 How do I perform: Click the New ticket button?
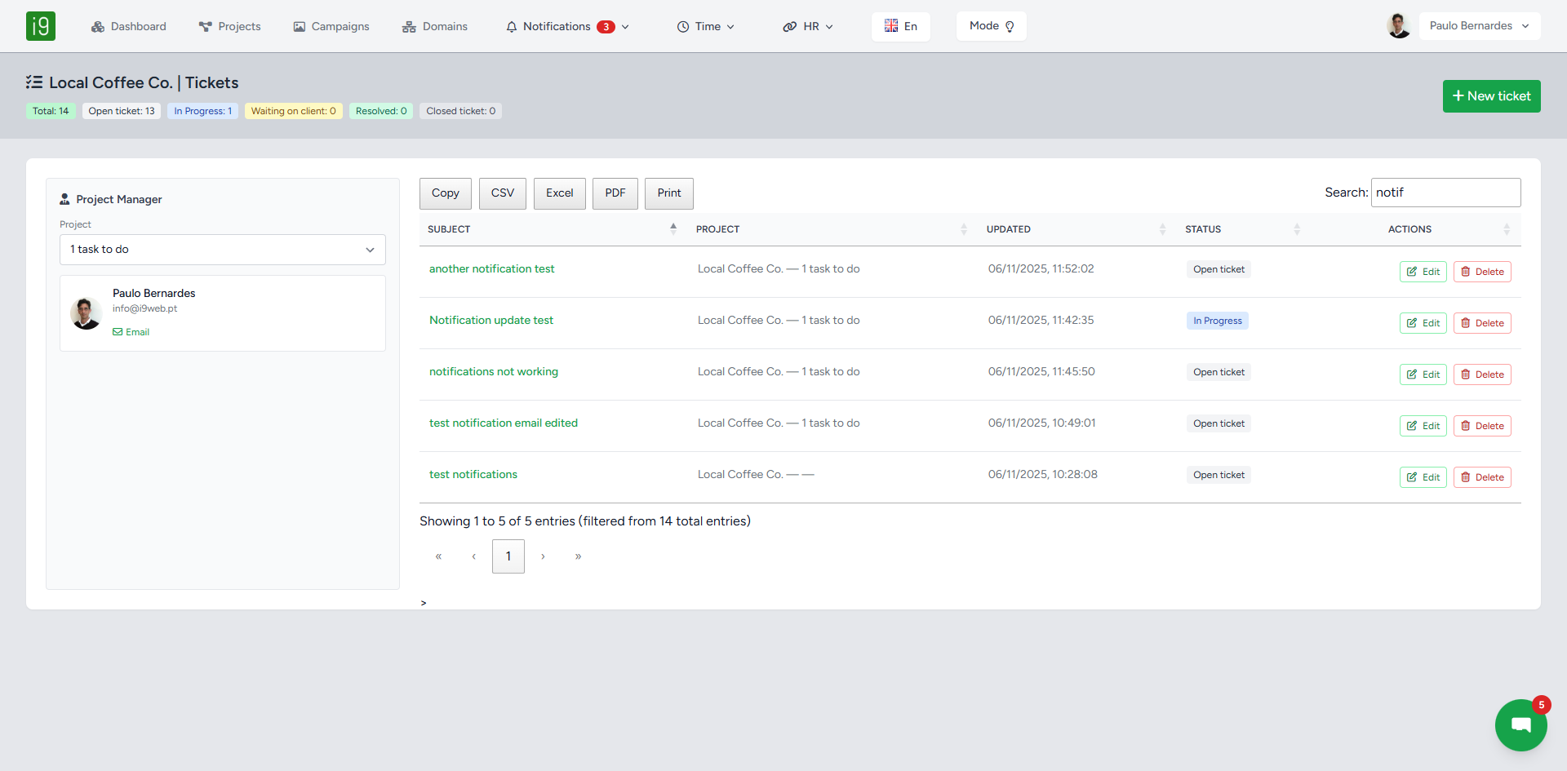pyautogui.click(x=1491, y=95)
